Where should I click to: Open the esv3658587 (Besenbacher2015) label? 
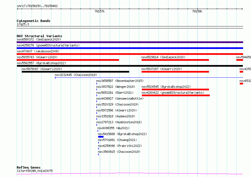(120, 81)
